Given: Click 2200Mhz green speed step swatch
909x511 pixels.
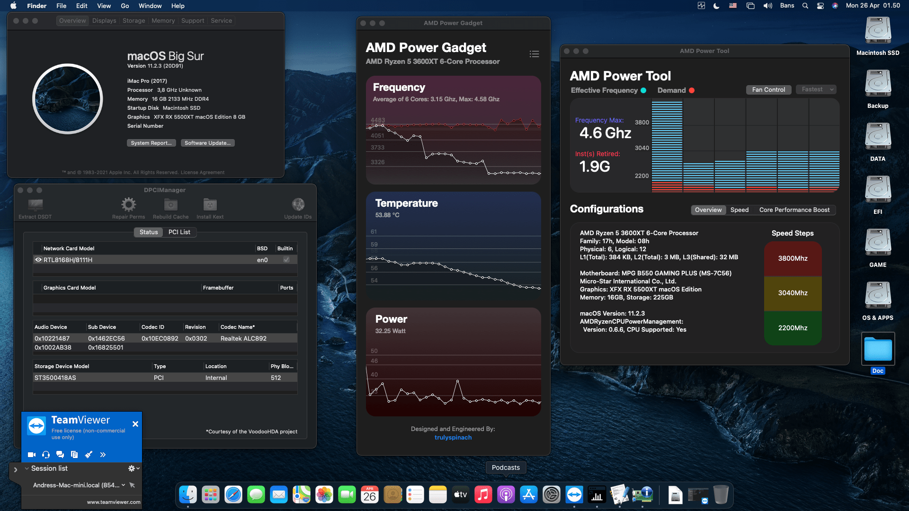Looking at the screenshot, I should 793,328.
